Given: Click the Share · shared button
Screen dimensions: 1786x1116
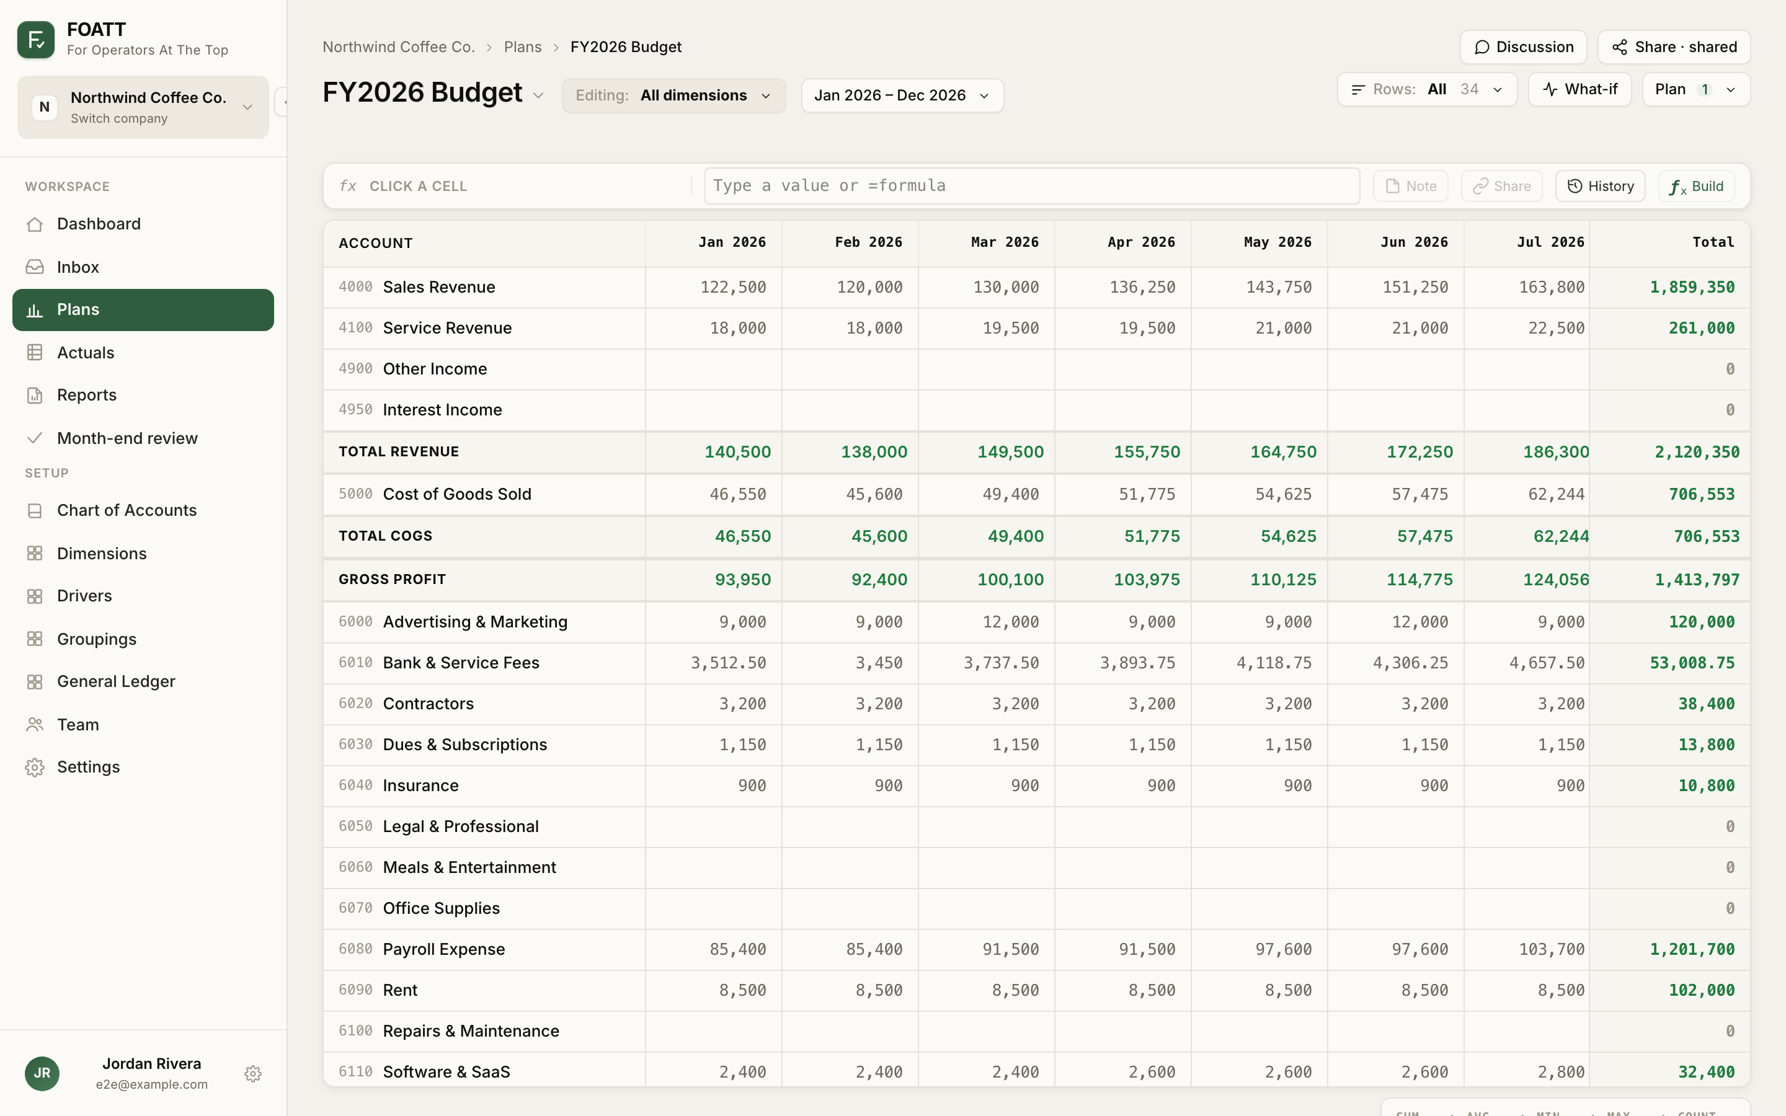Looking at the screenshot, I should (x=1674, y=47).
